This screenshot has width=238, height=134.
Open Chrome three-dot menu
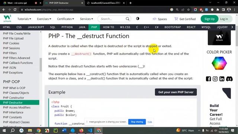click(235, 10)
